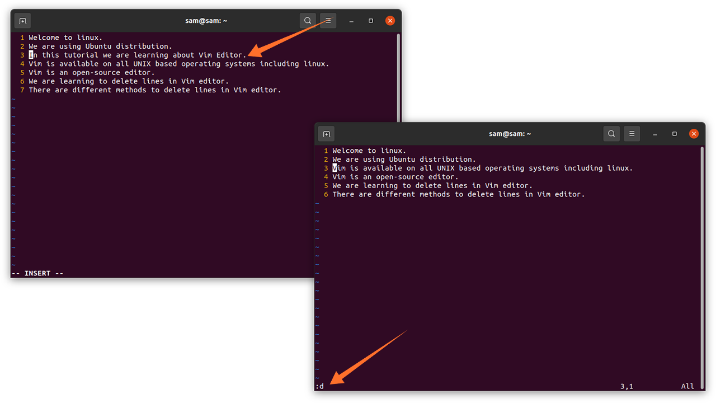The image size is (716, 403).
Task: Open the hamburger menu on the back terminal
Action: click(x=632, y=134)
